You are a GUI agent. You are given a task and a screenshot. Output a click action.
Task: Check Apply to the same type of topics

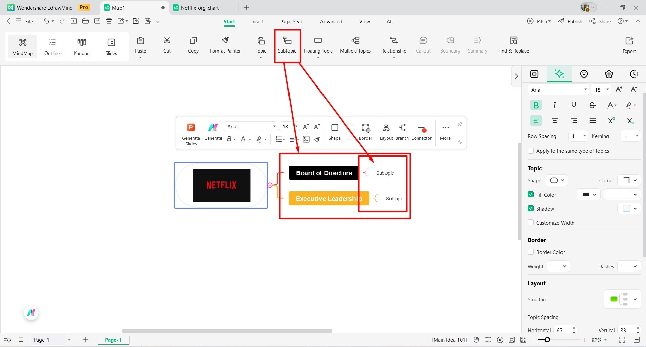(x=531, y=151)
